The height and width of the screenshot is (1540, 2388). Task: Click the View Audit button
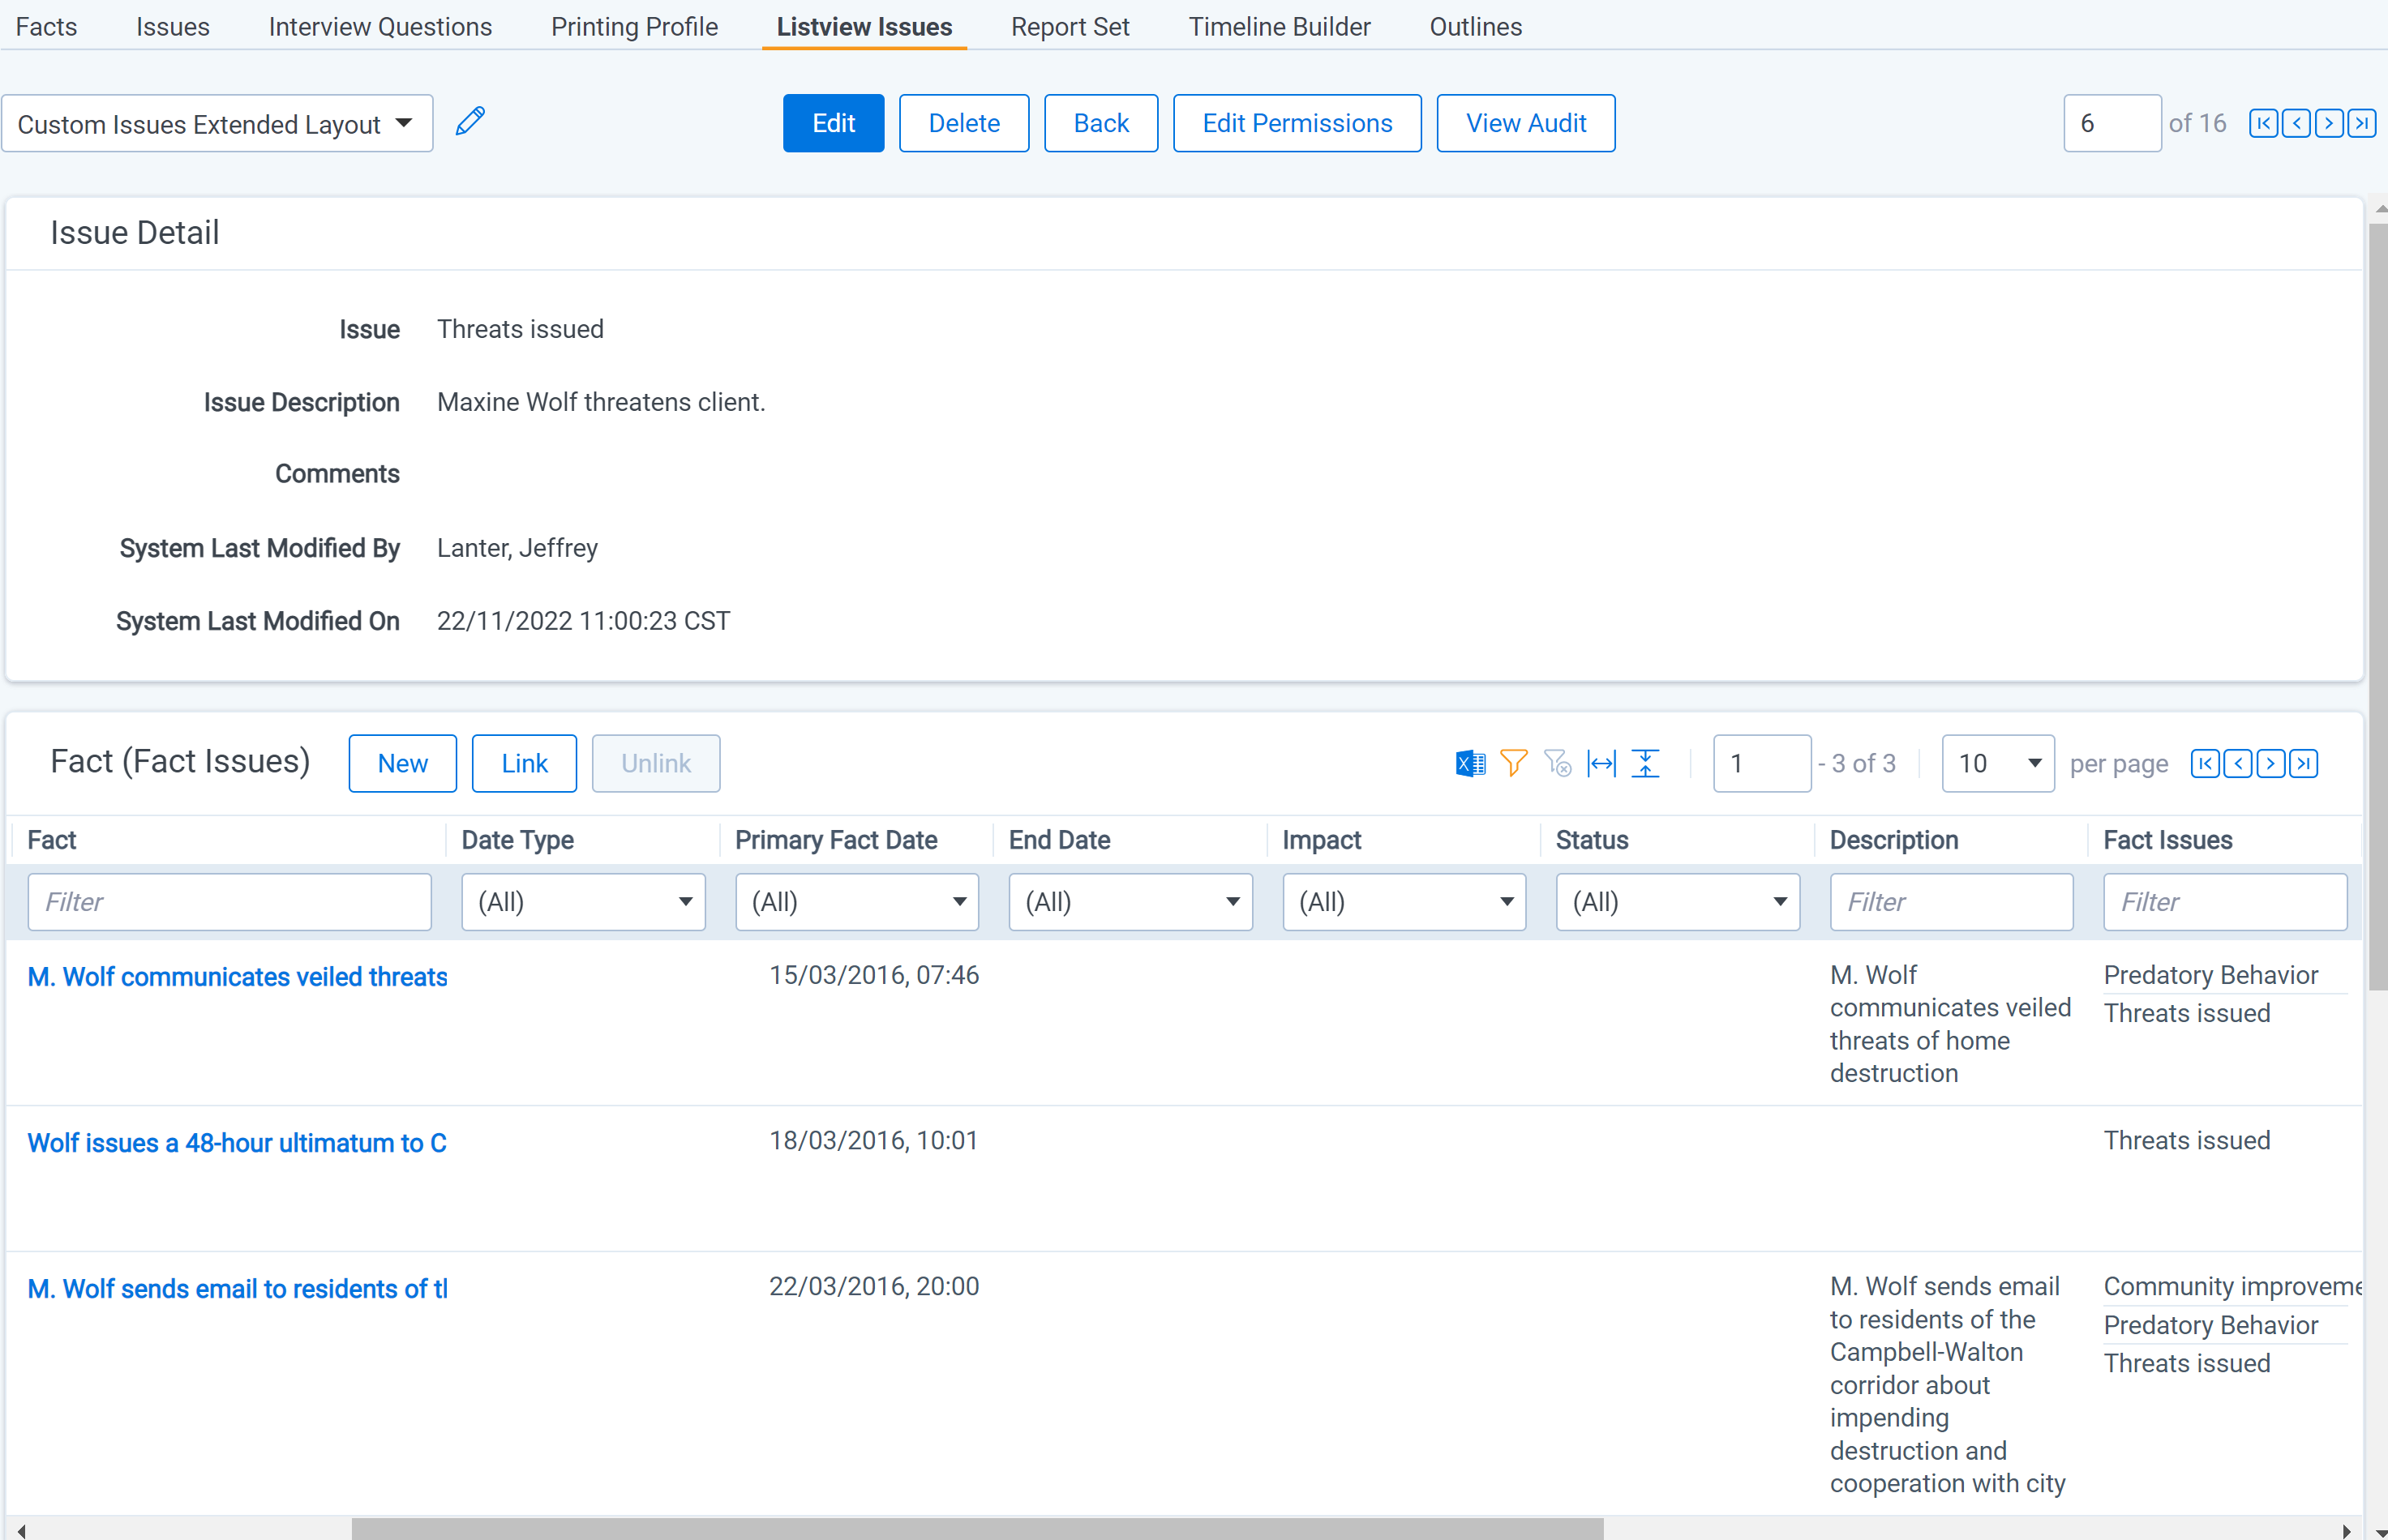click(x=1525, y=123)
